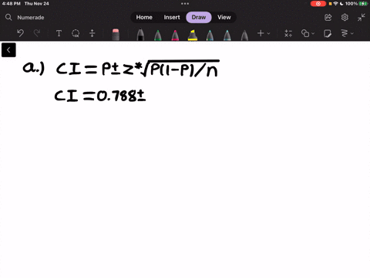Image resolution: width=370 pixels, height=278 pixels.
Task: Open the search magnifier icon
Action: coord(8,17)
